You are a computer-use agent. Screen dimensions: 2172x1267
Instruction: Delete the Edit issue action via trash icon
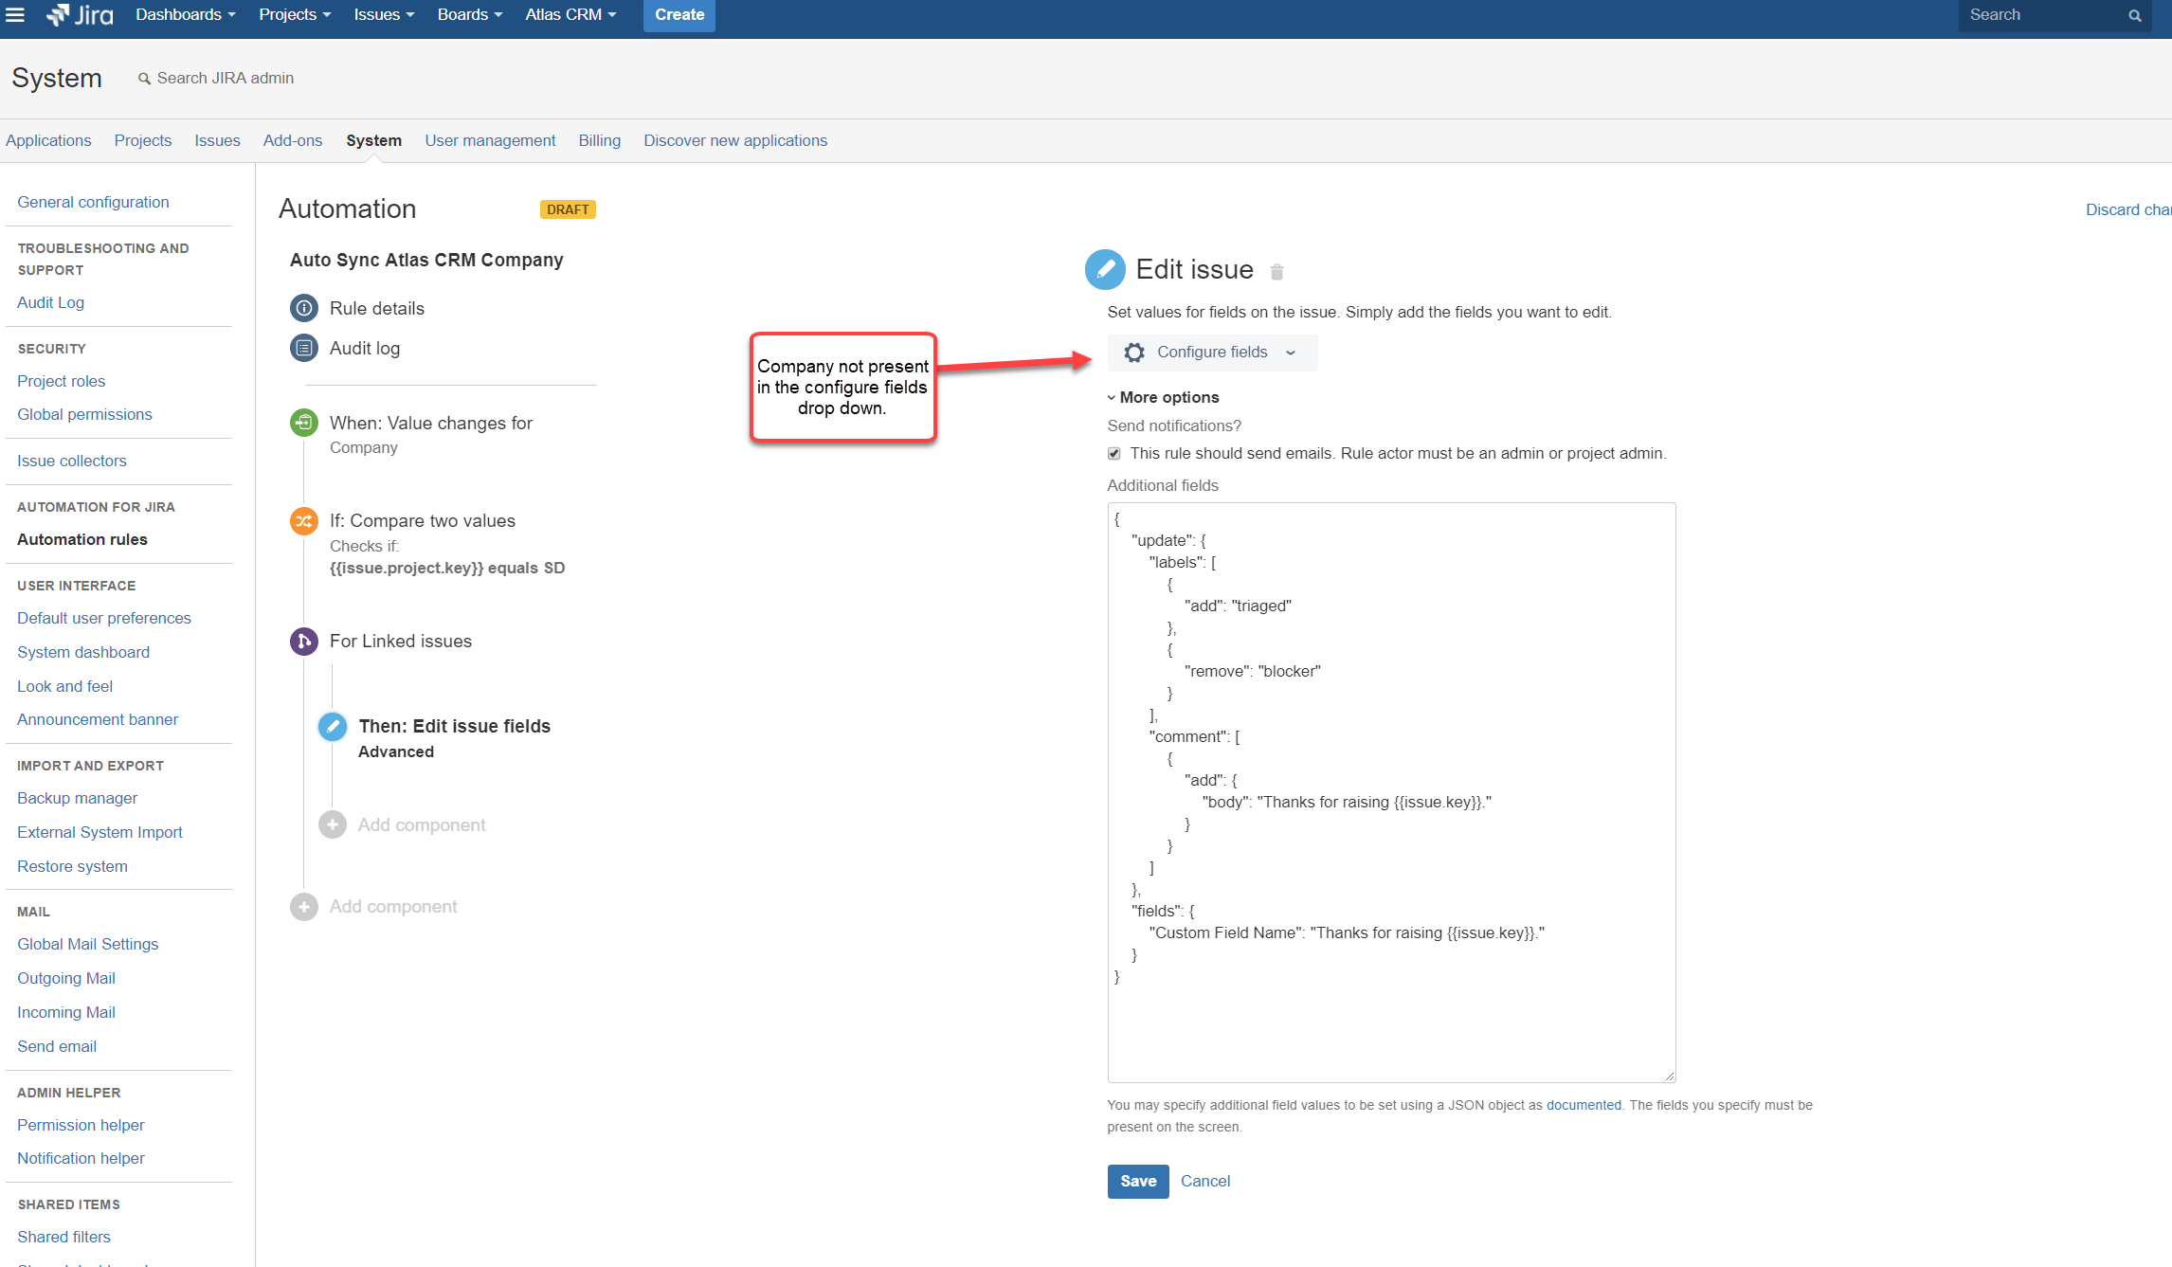point(1277,272)
